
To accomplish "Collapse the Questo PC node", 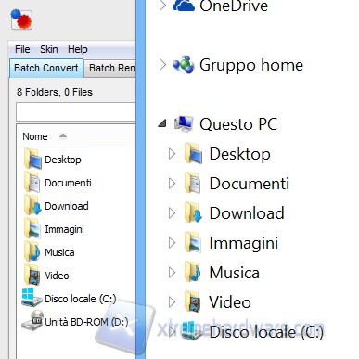I will point(162,123).
